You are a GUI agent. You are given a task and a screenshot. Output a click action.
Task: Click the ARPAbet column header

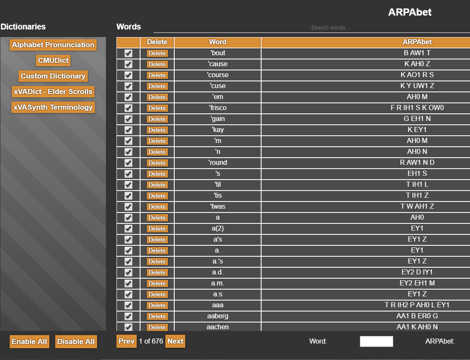click(x=417, y=42)
